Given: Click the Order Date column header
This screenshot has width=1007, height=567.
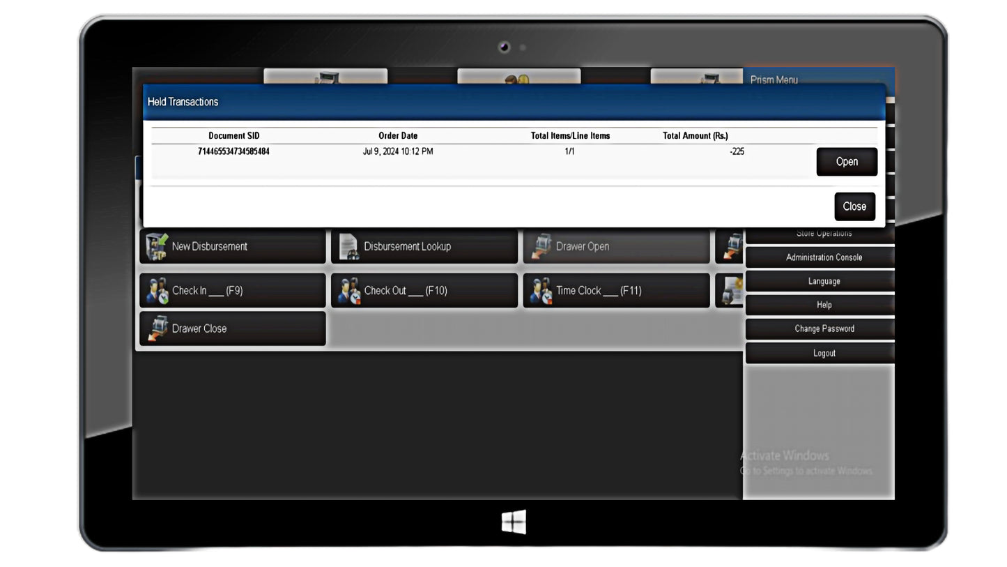Looking at the screenshot, I should [x=398, y=136].
